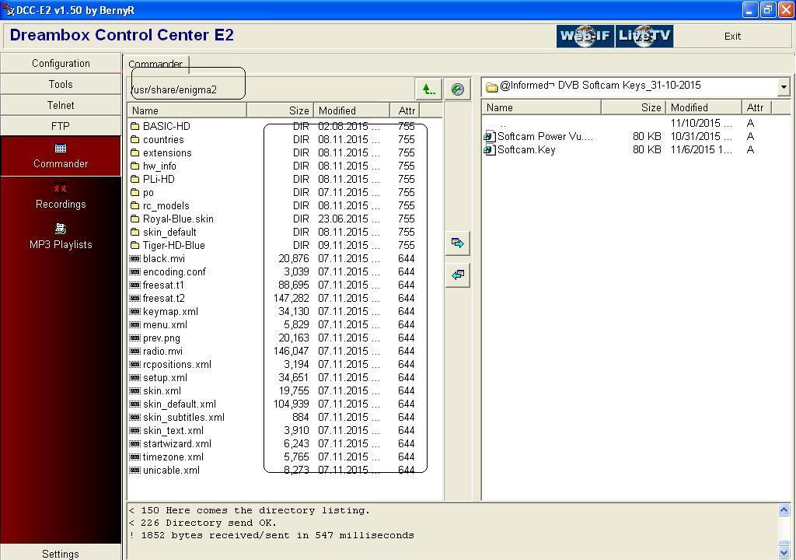Image resolution: width=796 pixels, height=560 pixels.
Task: Sort local list by Size header
Action: (x=634, y=107)
